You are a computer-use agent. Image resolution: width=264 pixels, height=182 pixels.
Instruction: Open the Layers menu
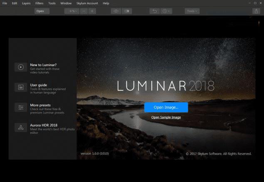pyautogui.click(x=26, y=3)
